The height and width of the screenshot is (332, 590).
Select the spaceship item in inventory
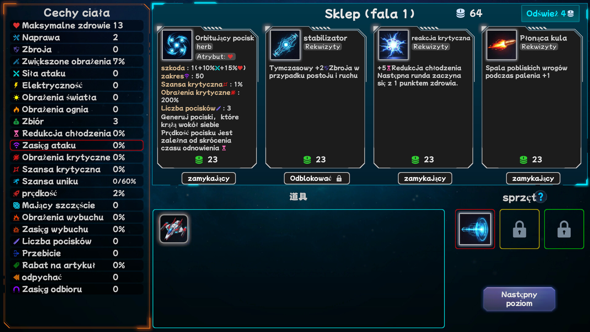(x=174, y=229)
